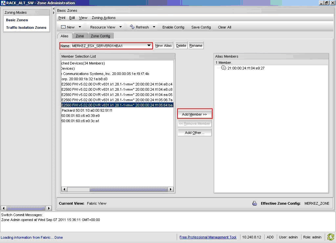Expand the Resource View dropdown
This screenshot has width=336, height=243.
(x=120, y=27)
